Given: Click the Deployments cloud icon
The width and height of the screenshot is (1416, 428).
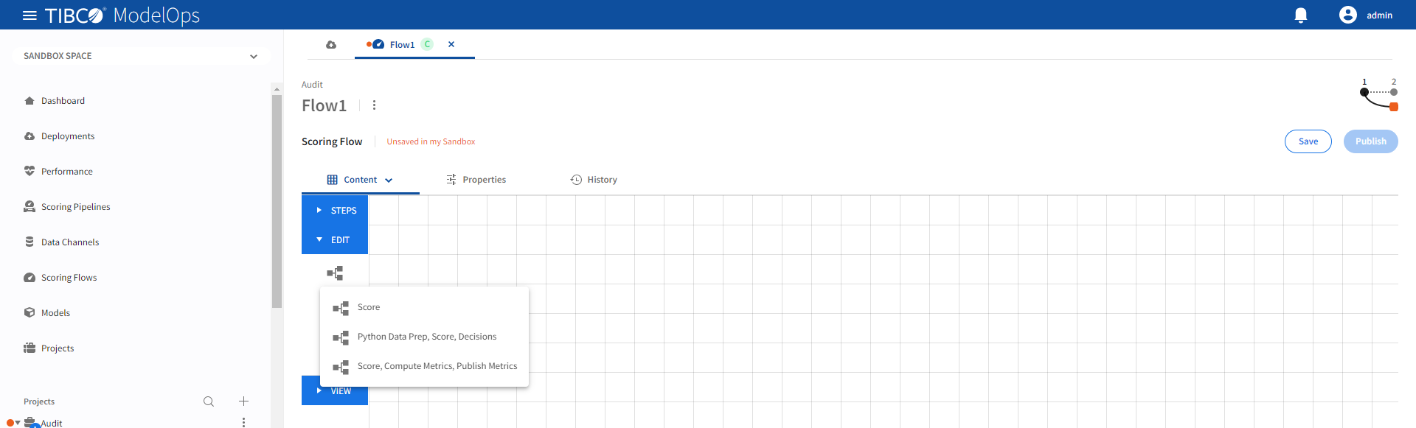Looking at the screenshot, I should click(x=29, y=136).
